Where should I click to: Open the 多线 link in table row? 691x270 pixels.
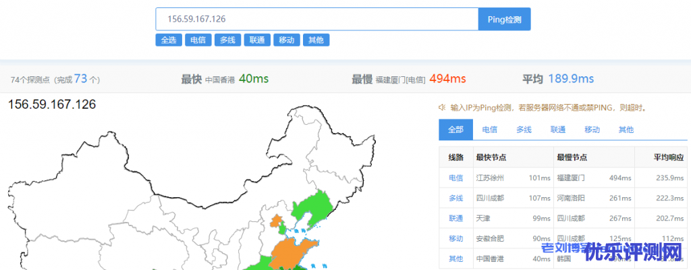click(x=456, y=198)
